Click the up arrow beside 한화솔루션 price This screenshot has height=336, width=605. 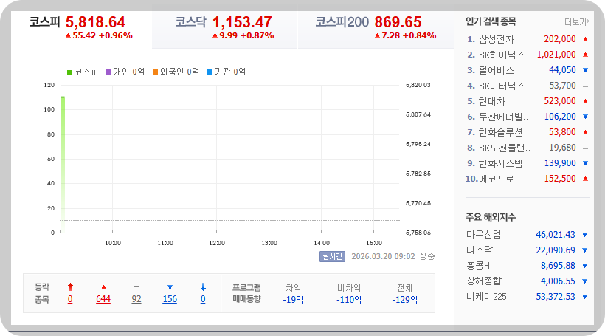[585, 132]
